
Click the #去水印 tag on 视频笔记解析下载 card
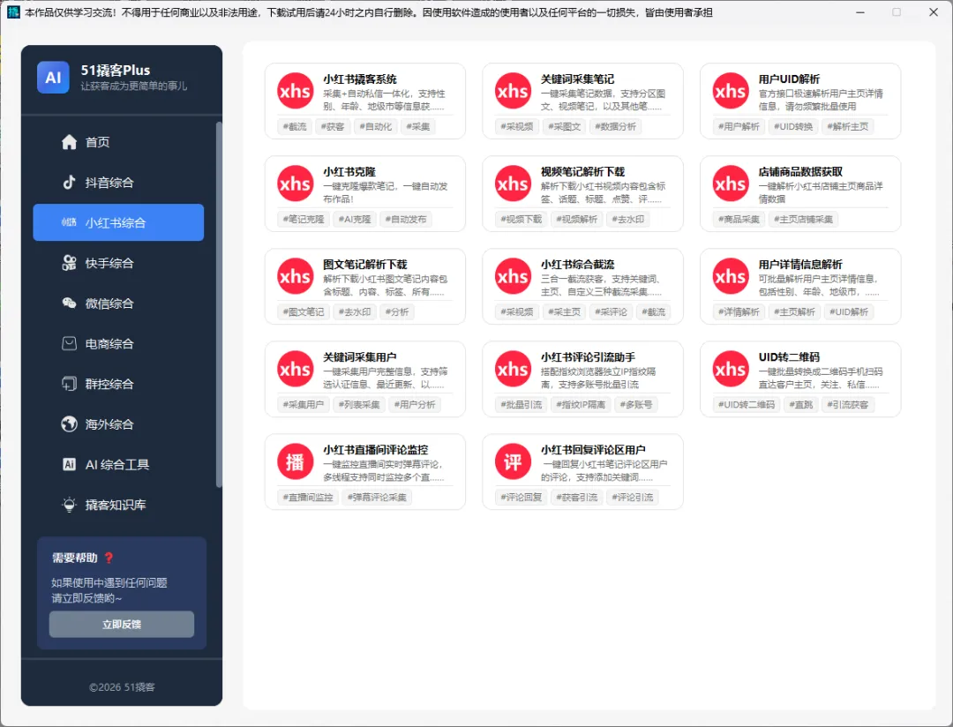628,219
